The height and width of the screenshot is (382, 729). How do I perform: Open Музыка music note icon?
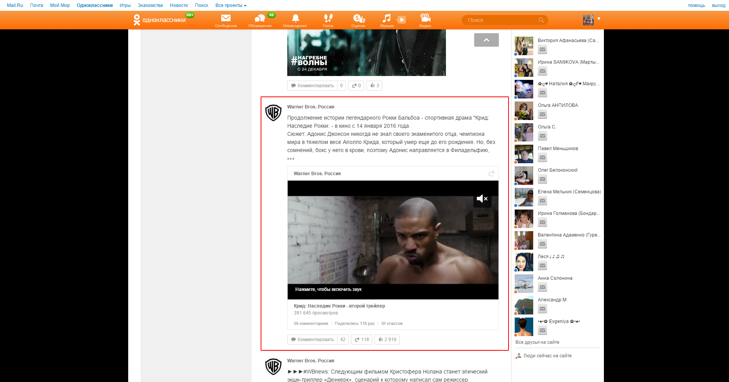pos(387,18)
